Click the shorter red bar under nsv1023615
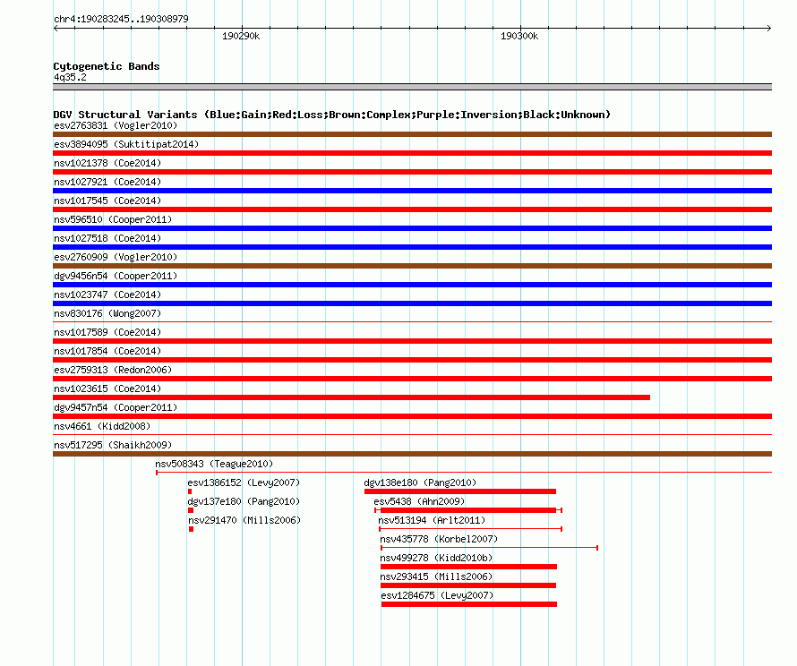This screenshot has height=666, width=797. (351, 397)
